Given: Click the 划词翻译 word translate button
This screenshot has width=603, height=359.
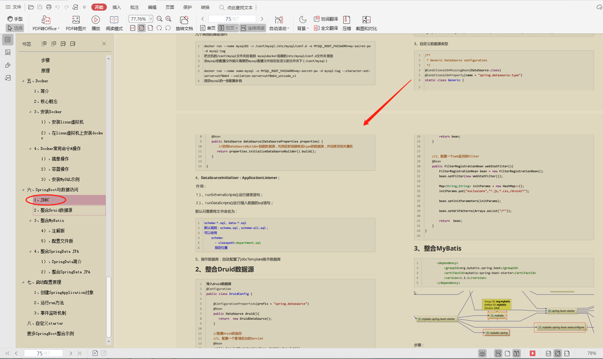Looking at the screenshot, I should point(326,19).
